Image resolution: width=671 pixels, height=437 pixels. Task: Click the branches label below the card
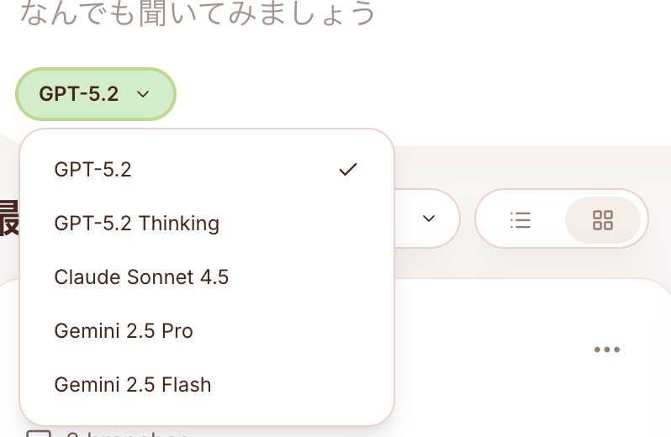pos(126,434)
